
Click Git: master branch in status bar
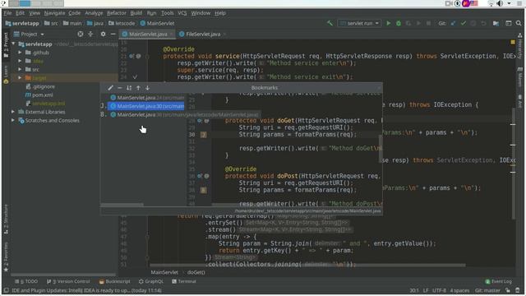[487, 290]
